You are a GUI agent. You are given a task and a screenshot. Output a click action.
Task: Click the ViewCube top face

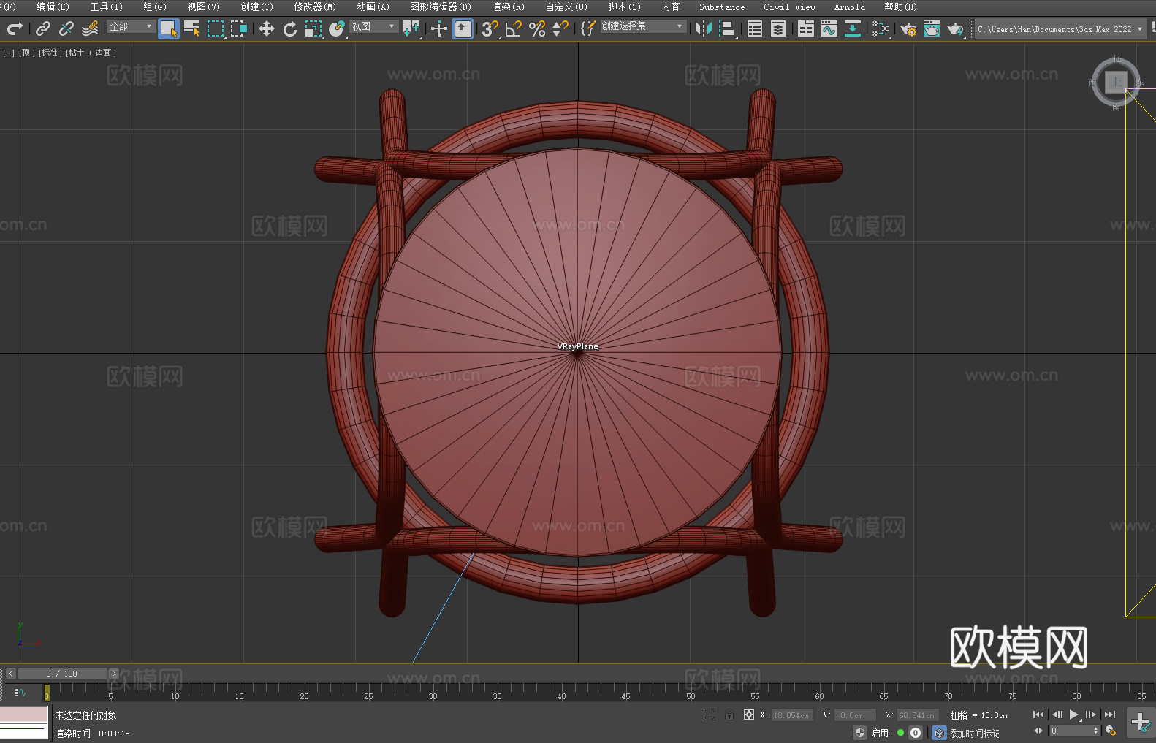pos(1116,82)
